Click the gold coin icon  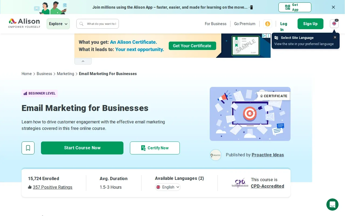(268, 24)
